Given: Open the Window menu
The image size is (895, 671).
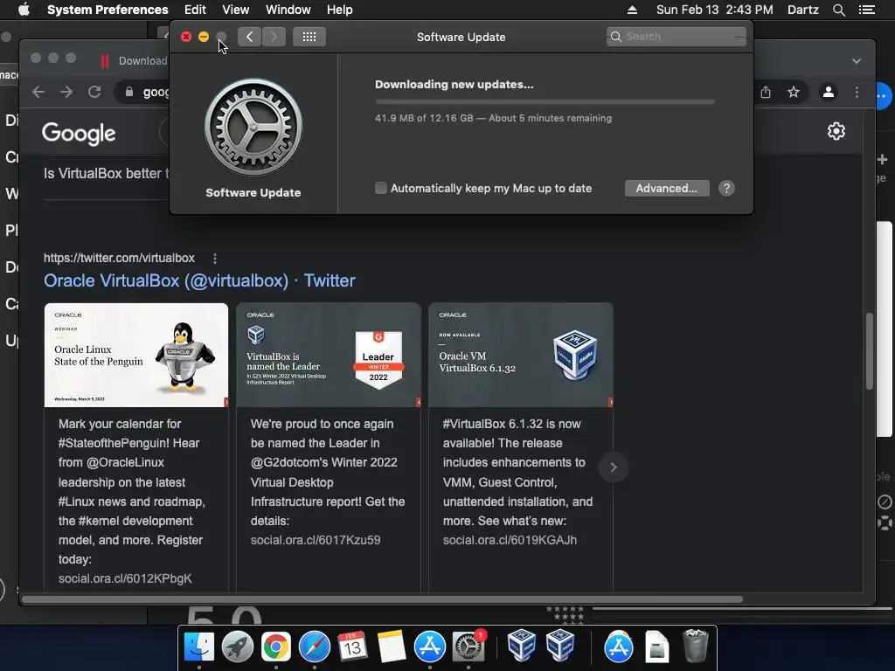Looking at the screenshot, I should click(288, 10).
